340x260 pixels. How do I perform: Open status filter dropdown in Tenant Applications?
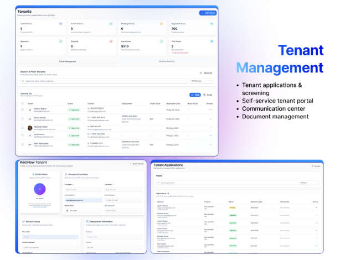(309, 183)
